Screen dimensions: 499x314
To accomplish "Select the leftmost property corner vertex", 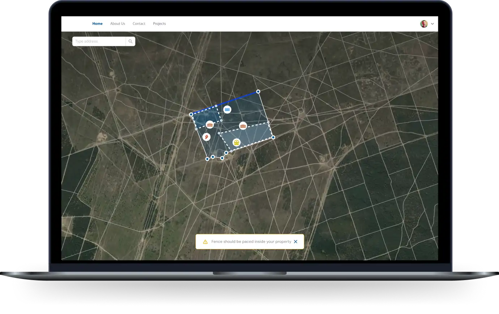I will tap(191, 114).
